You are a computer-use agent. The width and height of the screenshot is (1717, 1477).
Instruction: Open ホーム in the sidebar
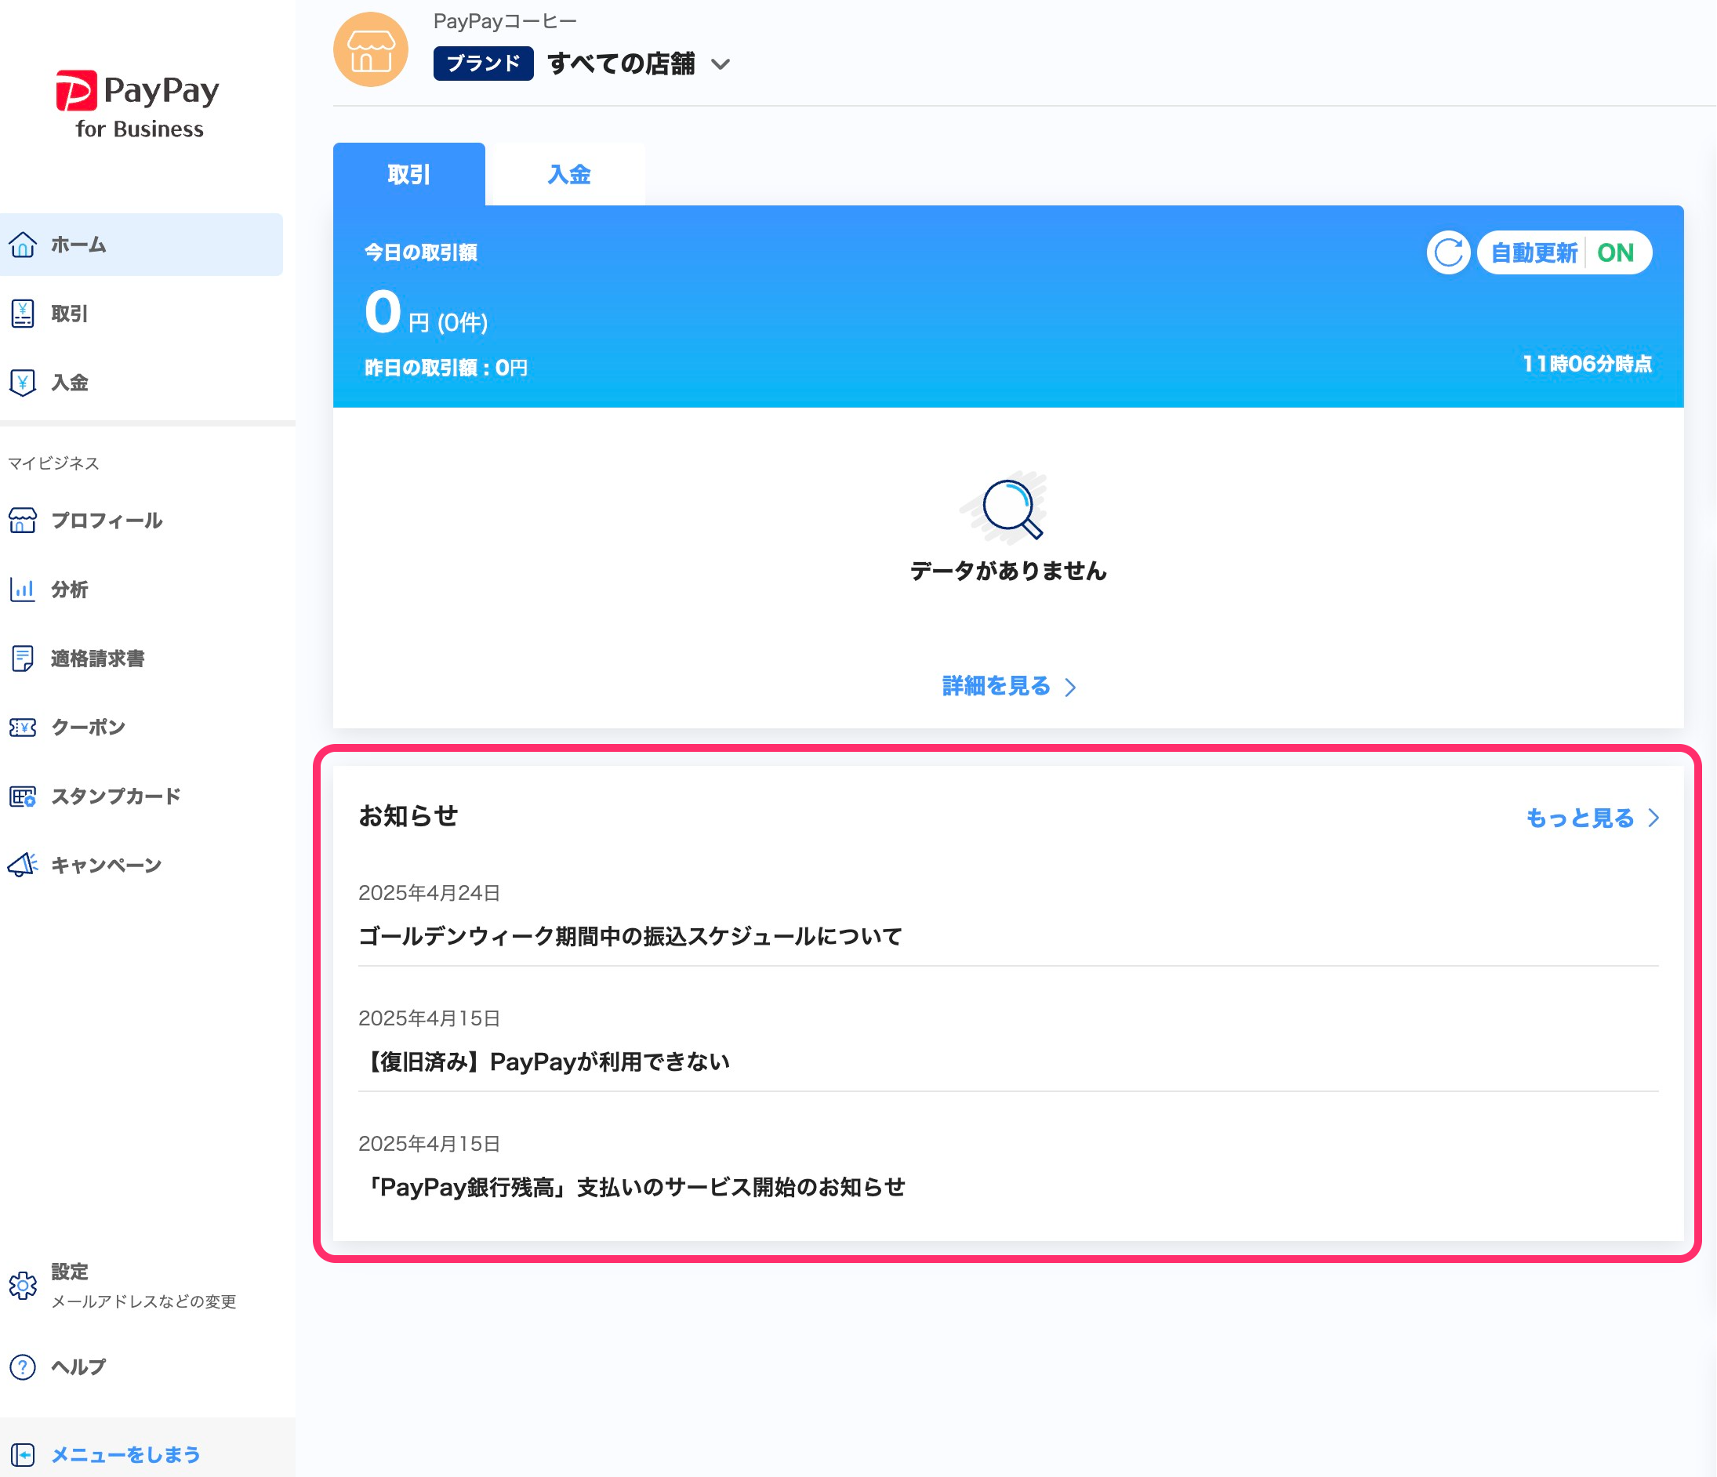[142, 245]
